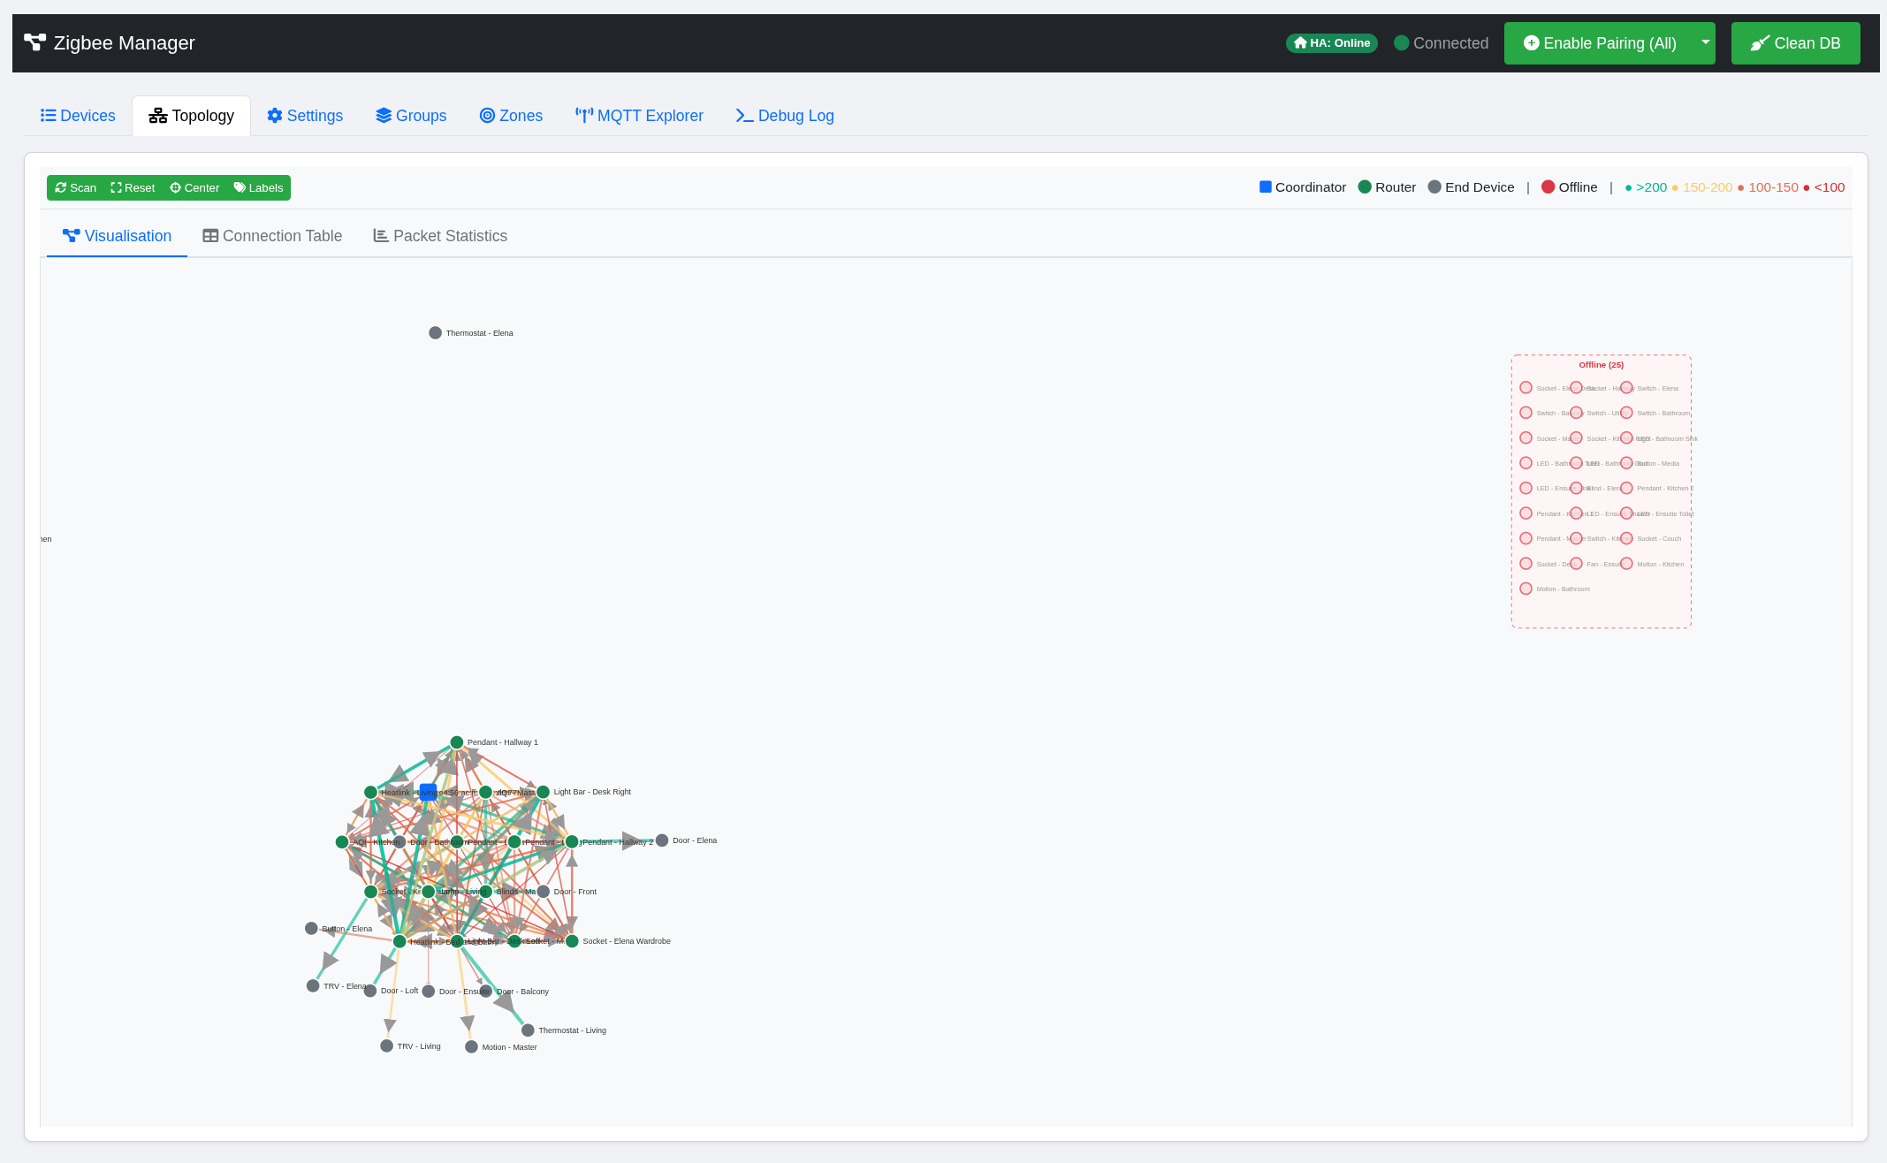Screen dimensions: 1887x1163
Task: Select offline Motion - Bathroom node
Action: 1526,589
